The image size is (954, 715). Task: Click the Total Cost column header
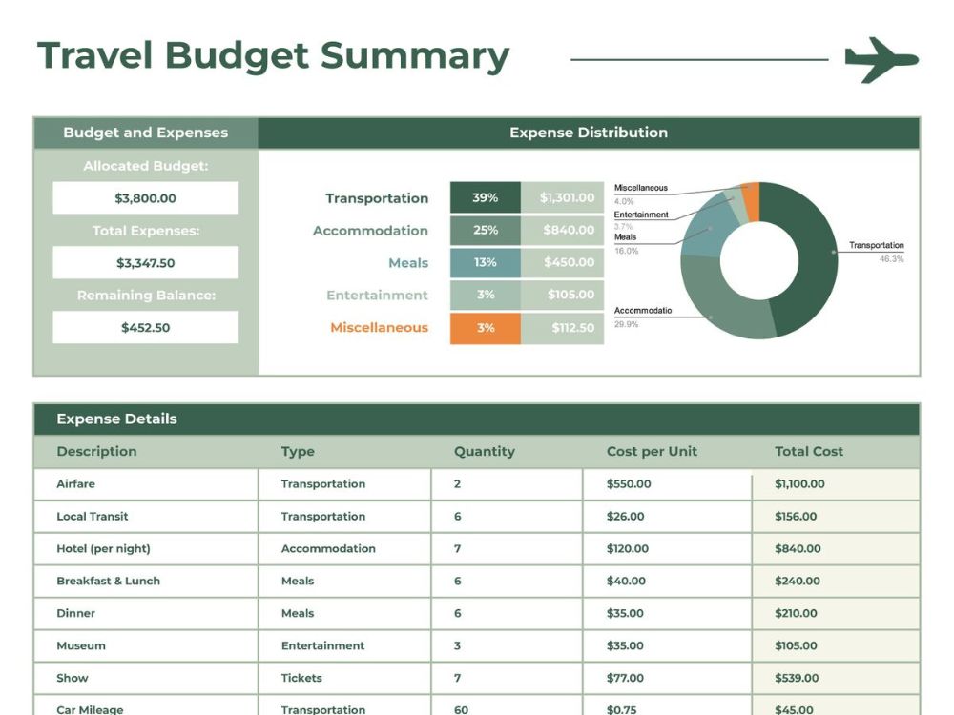tap(809, 451)
